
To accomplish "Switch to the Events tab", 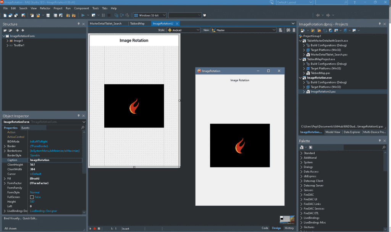I will point(26,128).
